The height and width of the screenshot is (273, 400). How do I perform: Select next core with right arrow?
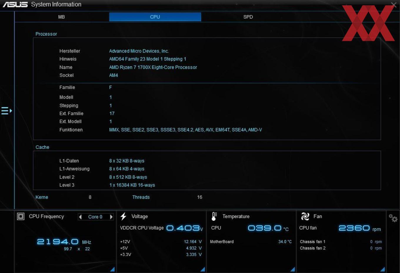pyautogui.click(x=111, y=217)
